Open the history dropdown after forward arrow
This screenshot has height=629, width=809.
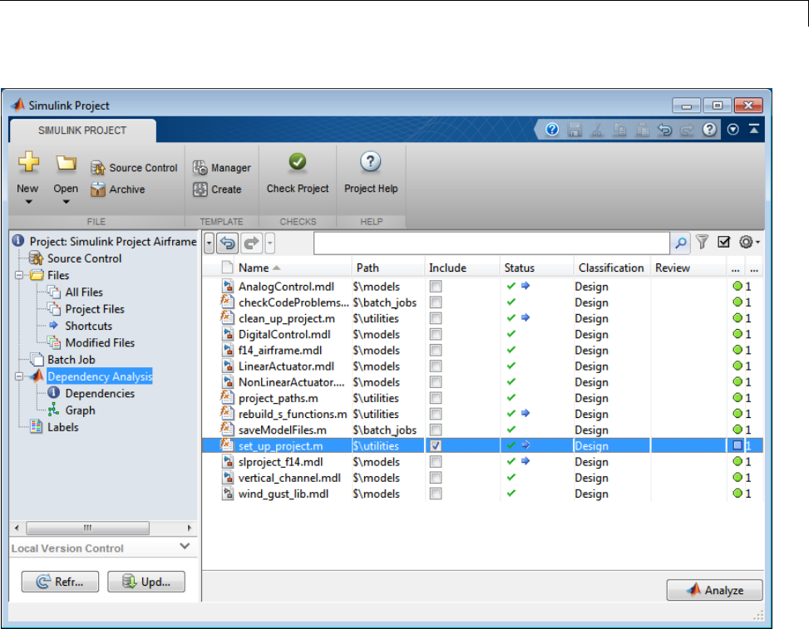click(x=270, y=243)
